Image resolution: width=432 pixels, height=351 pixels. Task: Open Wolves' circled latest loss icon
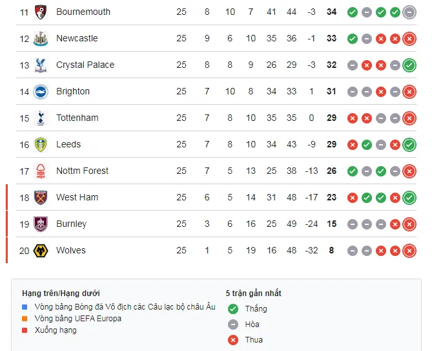click(409, 250)
